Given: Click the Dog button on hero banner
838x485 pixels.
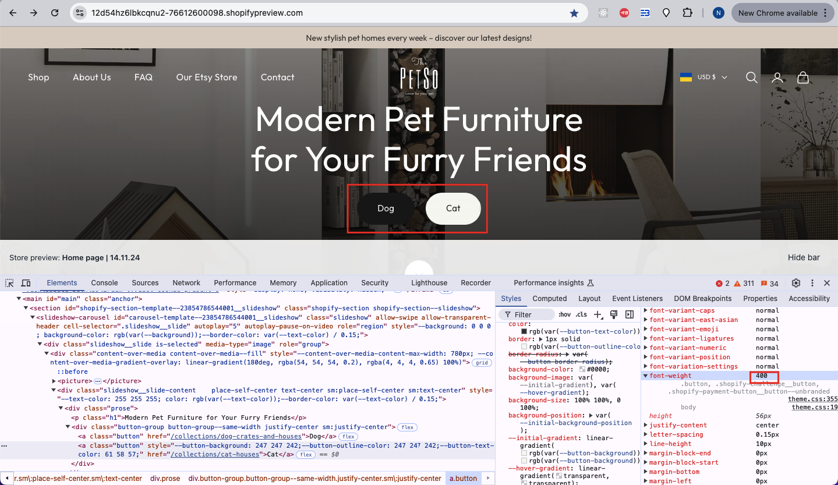Looking at the screenshot, I should (386, 208).
